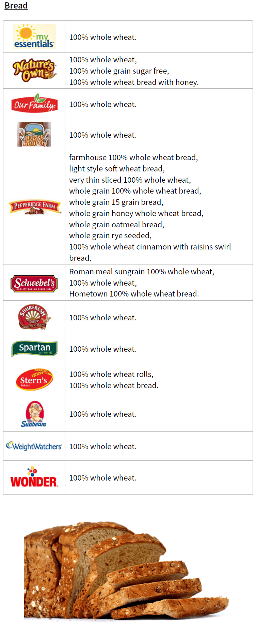256x623 pixels.
Task: Select the Our Family brand logo
Action: (x=34, y=104)
